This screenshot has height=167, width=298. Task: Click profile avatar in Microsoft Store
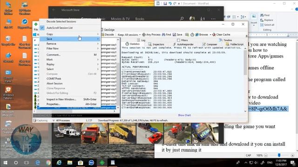[x=192, y=19]
